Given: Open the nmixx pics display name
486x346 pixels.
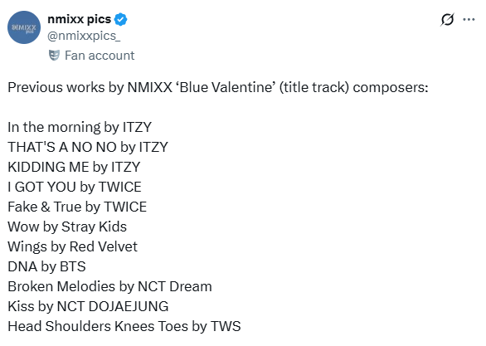Looking at the screenshot, I should (x=79, y=19).
